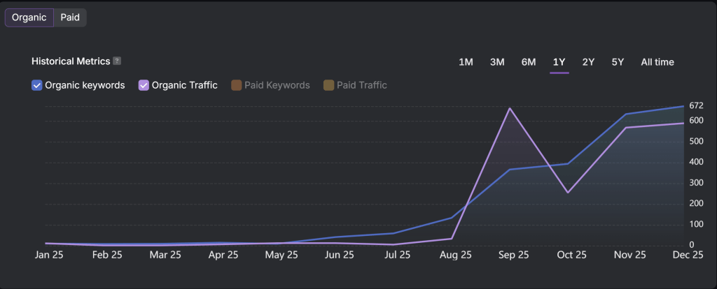The height and width of the screenshot is (289, 717).
Task: Uncheck the Organic keywords checkbox
Action: click(x=37, y=85)
